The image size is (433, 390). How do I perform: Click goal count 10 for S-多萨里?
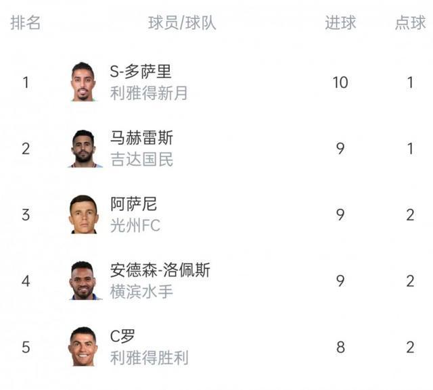click(340, 82)
